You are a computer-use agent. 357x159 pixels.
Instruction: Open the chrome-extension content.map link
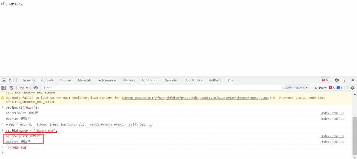click(196, 98)
